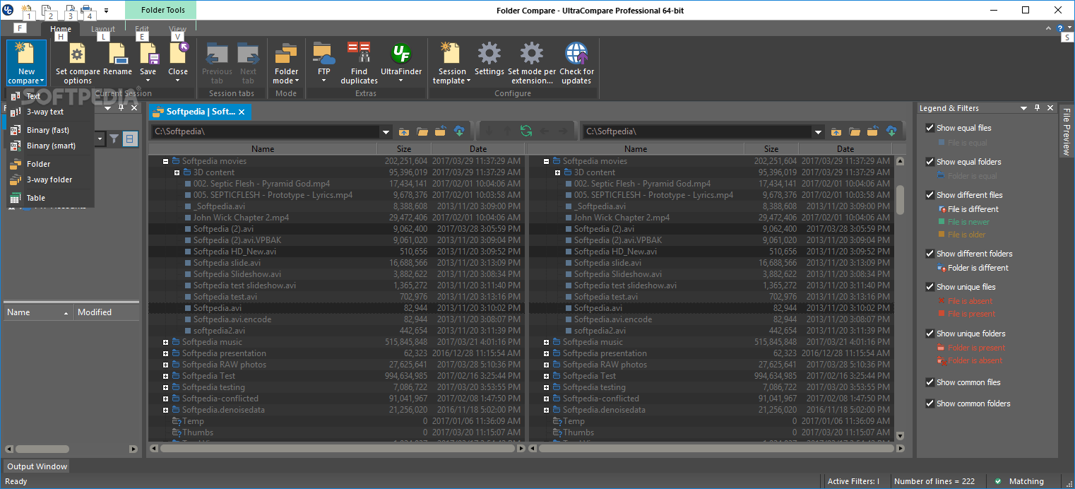
Task: Sort left panel list by Modified
Action: [106, 312]
